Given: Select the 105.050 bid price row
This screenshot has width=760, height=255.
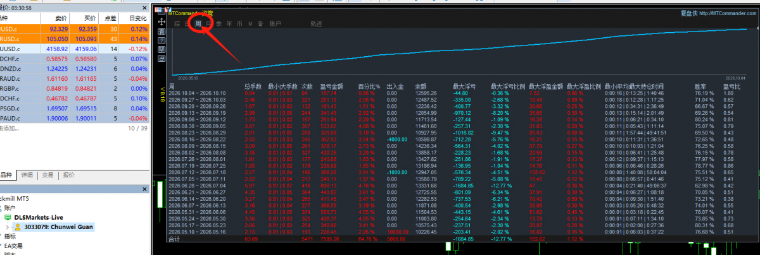Looking at the screenshot, I should (x=73, y=39).
